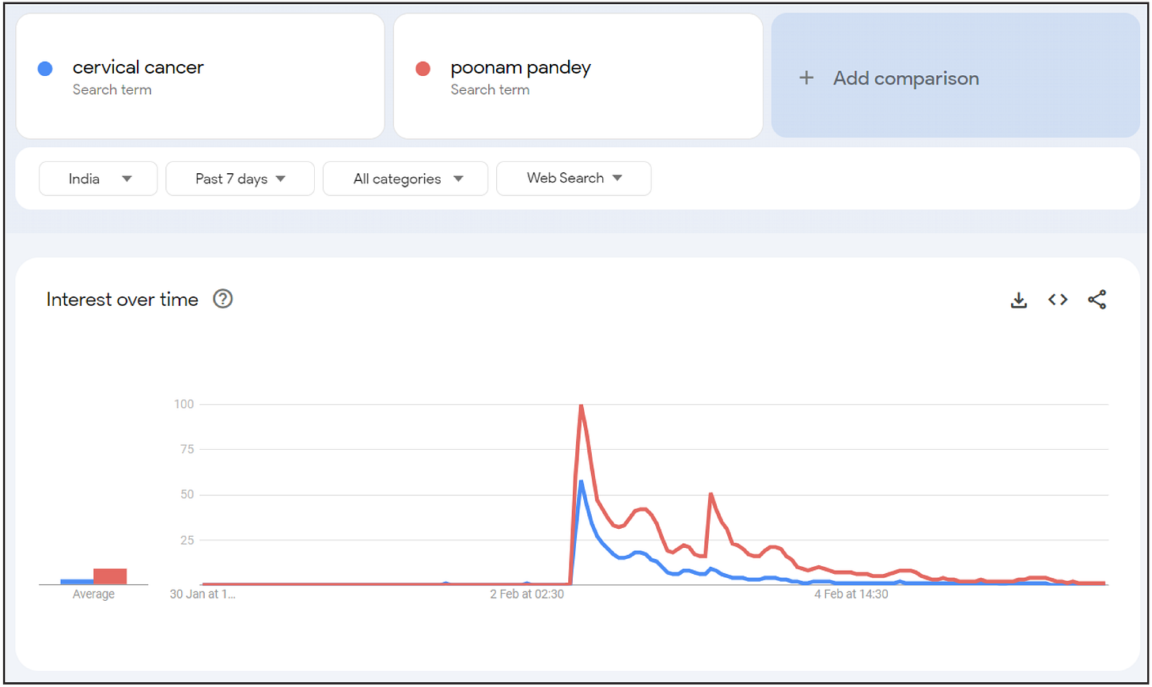Click the Average label under bars
Screen dimensions: 1152x687
(x=93, y=595)
